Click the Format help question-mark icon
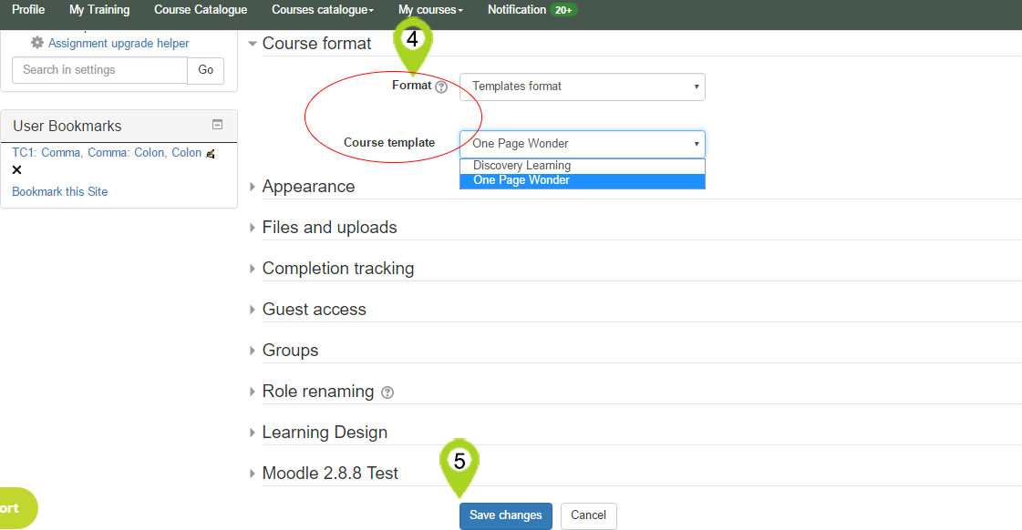This screenshot has height=530, width=1022. click(441, 87)
